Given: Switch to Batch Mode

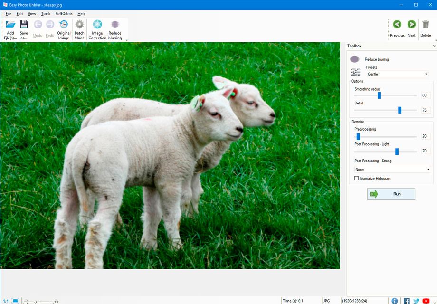Looking at the screenshot, I should coord(79,29).
